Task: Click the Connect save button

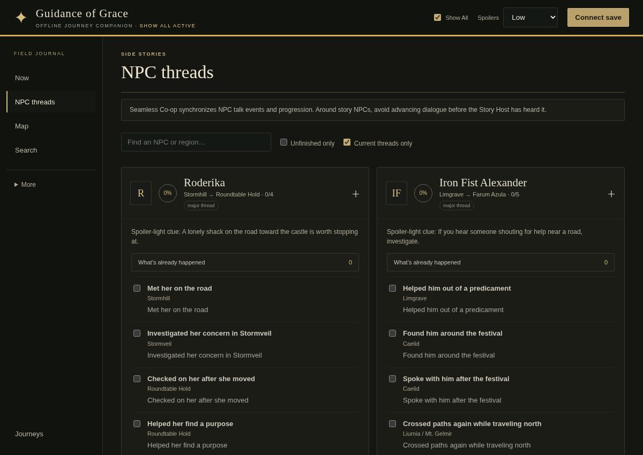Action: click(598, 18)
